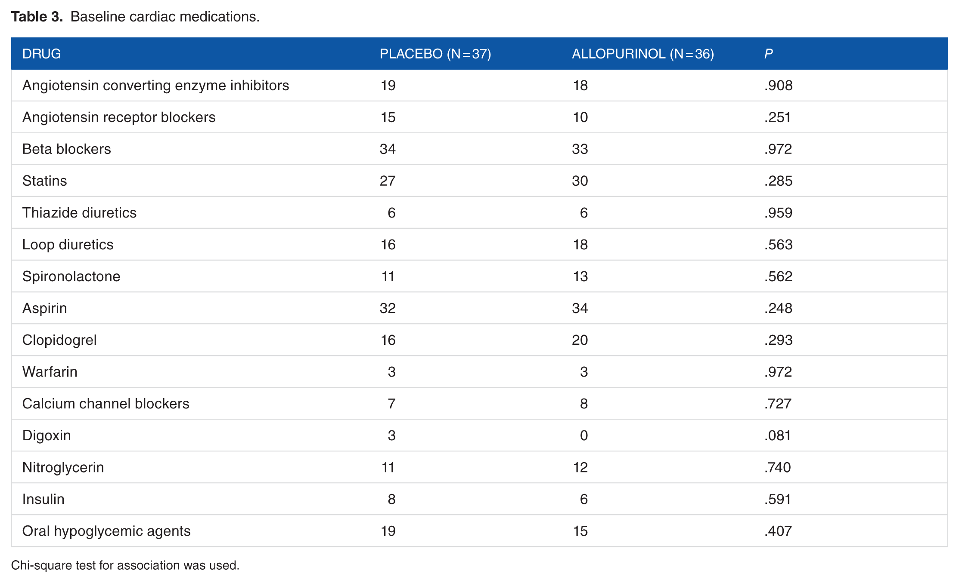This screenshot has width=959, height=583.
Task: Click the Clopidogrel row label
Action: coord(59,340)
